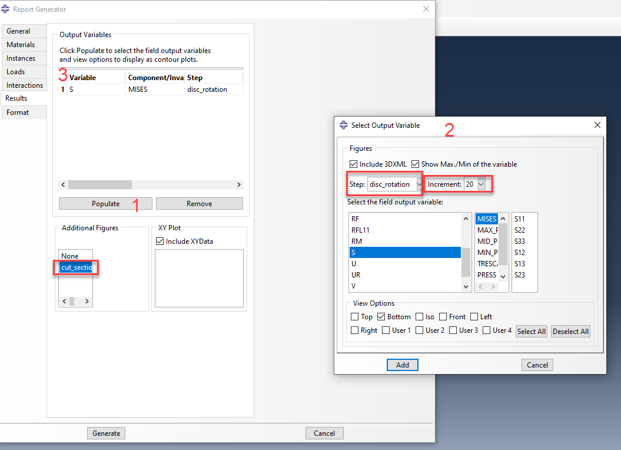The width and height of the screenshot is (621, 450).
Task: Choose the S11 component
Action: coord(519,219)
